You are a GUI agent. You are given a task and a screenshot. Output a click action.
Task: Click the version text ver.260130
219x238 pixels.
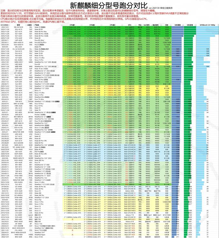coord(154,8)
